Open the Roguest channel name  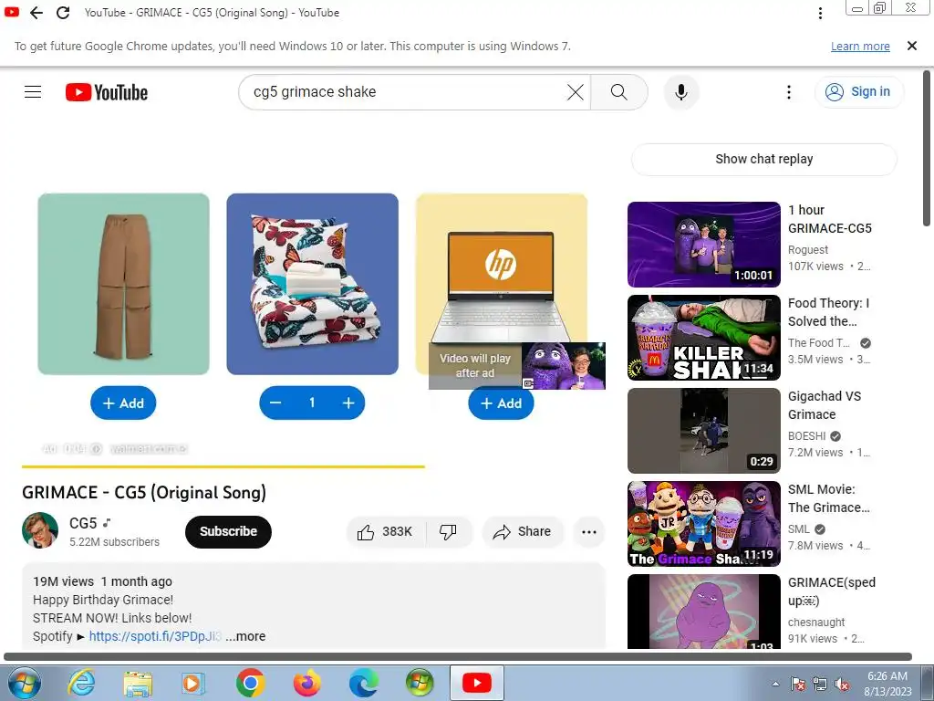click(x=808, y=250)
